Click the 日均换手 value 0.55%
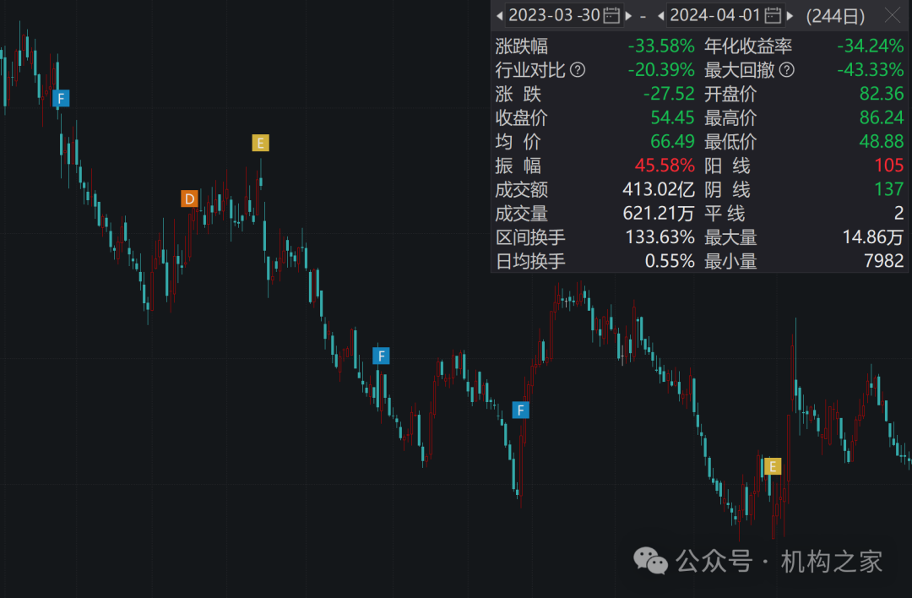 [670, 261]
